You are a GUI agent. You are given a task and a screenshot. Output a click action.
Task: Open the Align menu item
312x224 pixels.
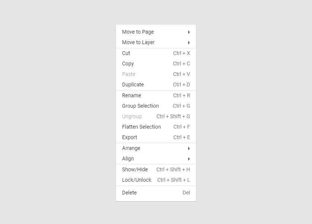(128, 159)
